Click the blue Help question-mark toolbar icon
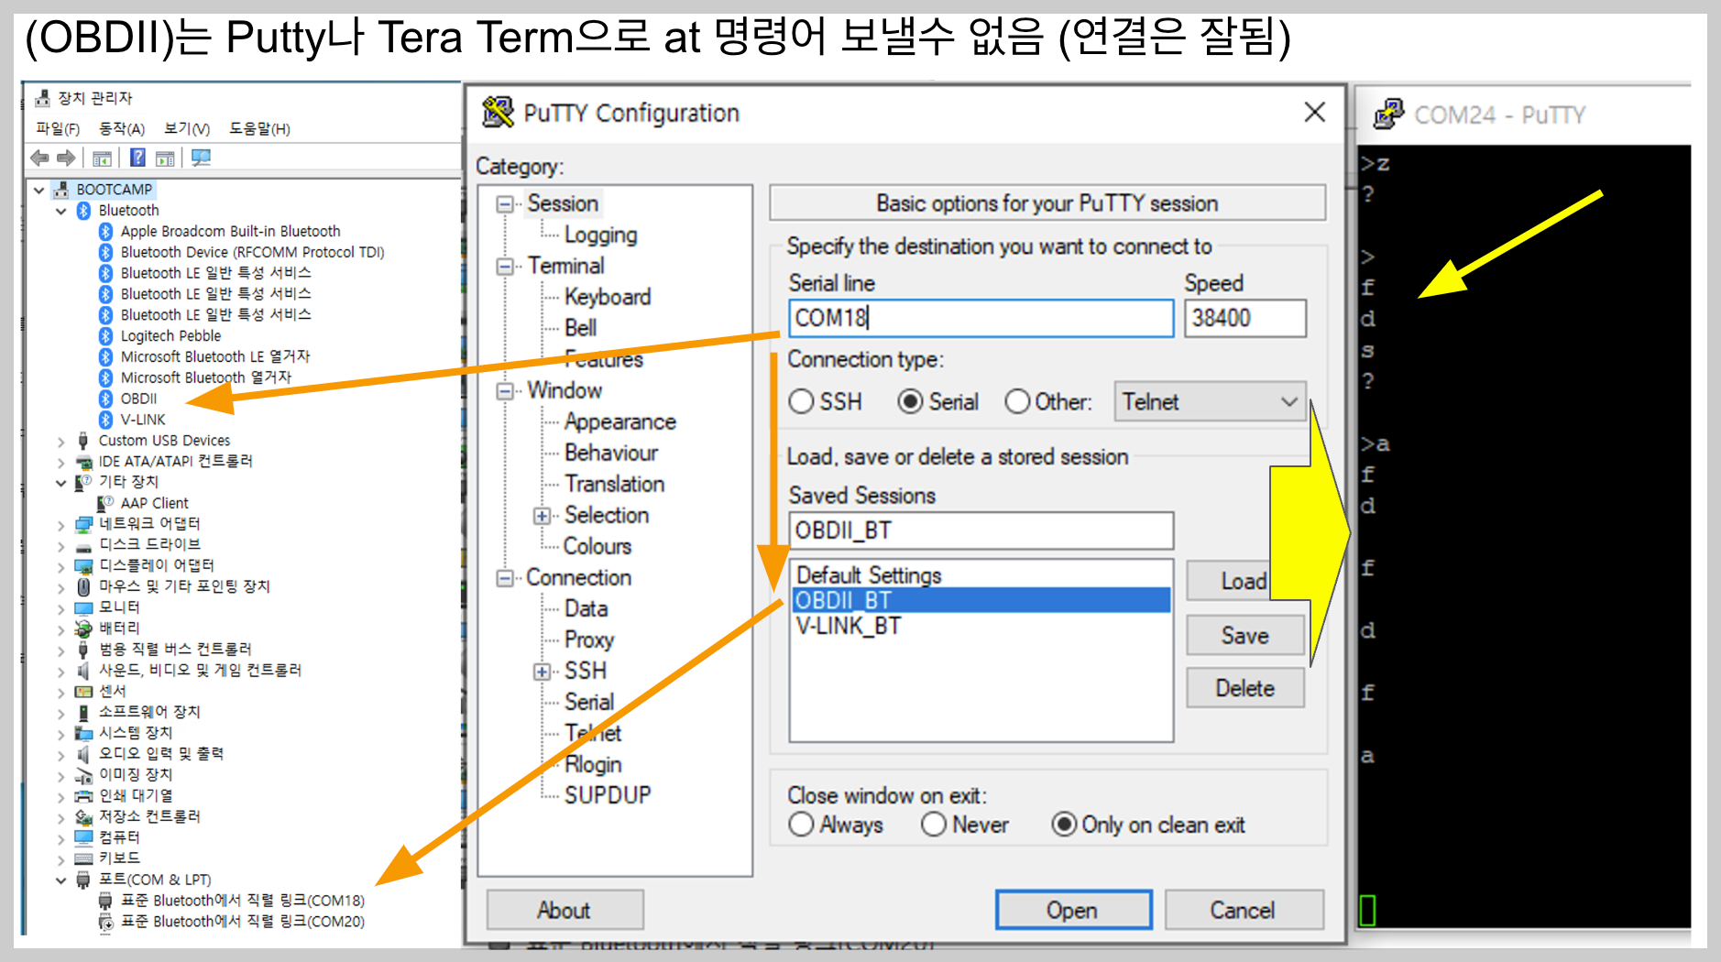Screen dimensions: 1721x962 (137, 158)
